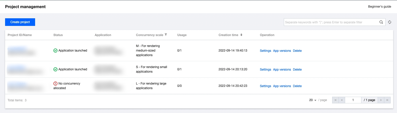This screenshot has width=397, height=113.
Task: Open App versions for the S-scale project
Action: (x=282, y=70)
